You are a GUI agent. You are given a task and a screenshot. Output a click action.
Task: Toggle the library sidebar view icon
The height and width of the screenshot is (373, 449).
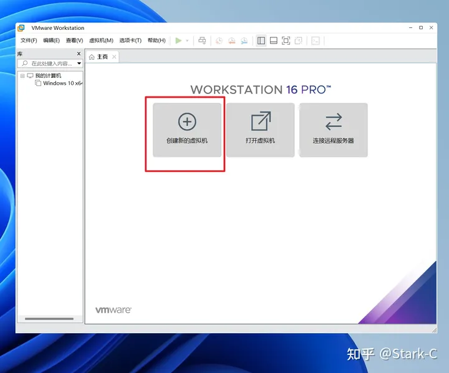point(261,40)
